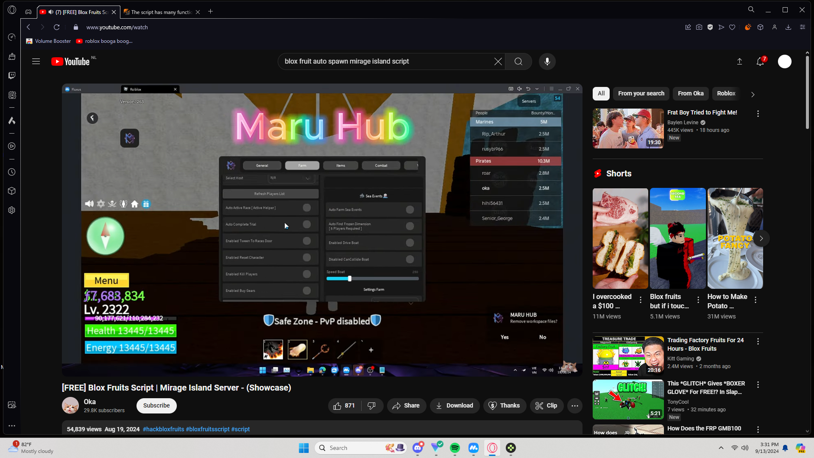This screenshot has height=458, width=814.
Task: Open the Trading Factory Fruits thumbnail
Action: click(x=628, y=356)
